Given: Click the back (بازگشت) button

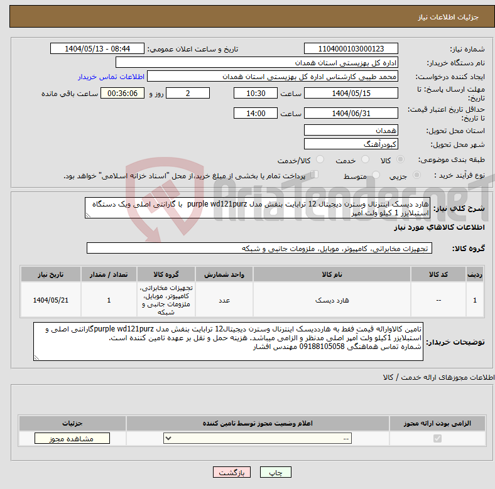Looking at the screenshot, I should click(x=232, y=472).
